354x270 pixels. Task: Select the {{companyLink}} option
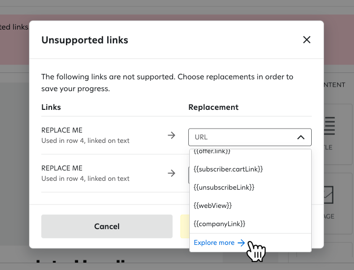point(220,224)
